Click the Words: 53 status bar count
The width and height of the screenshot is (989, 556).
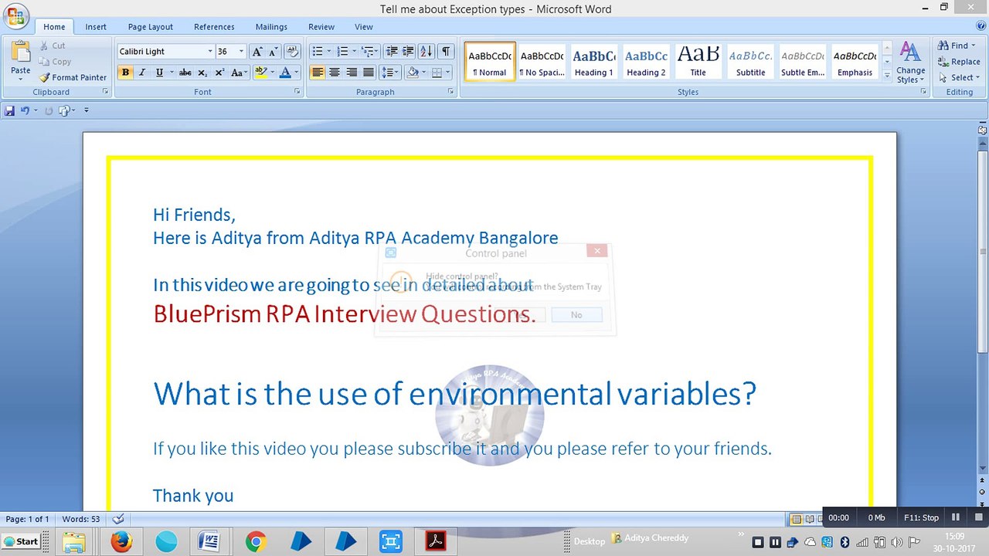(81, 519)
